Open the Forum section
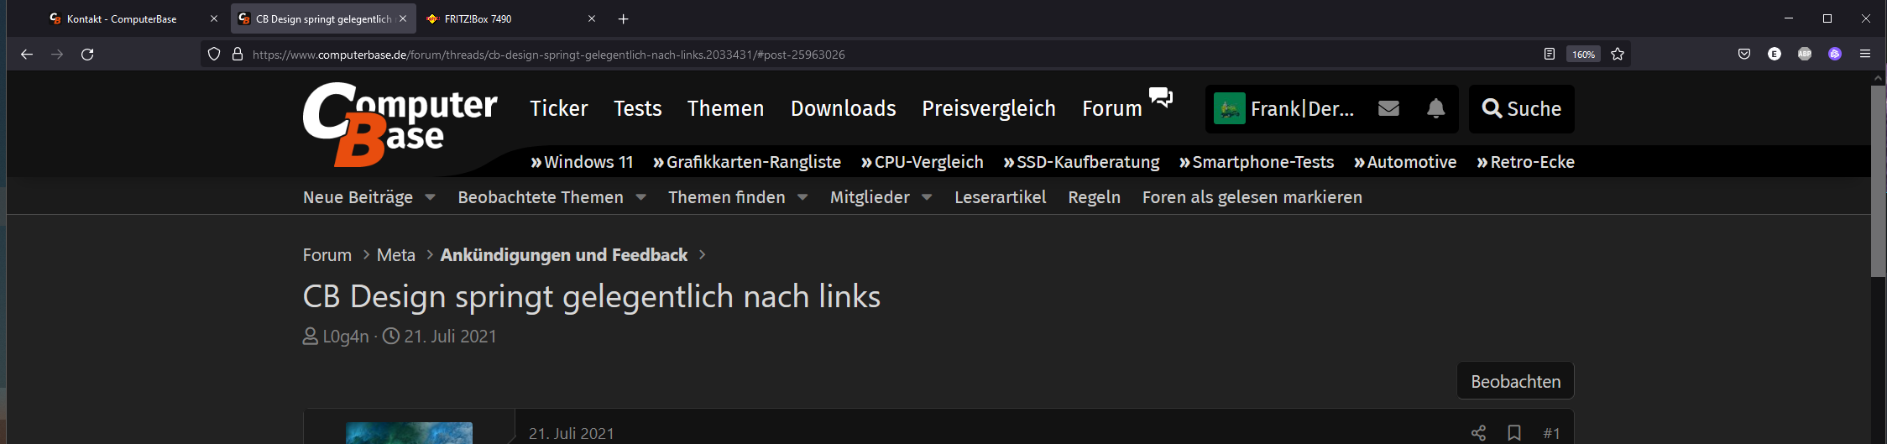Viewport: 1887px width, 444px height. pos(1111,109)
